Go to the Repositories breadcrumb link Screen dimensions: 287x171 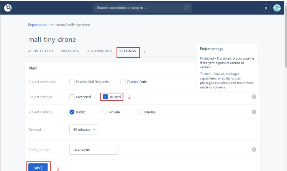tap(38, 25)
